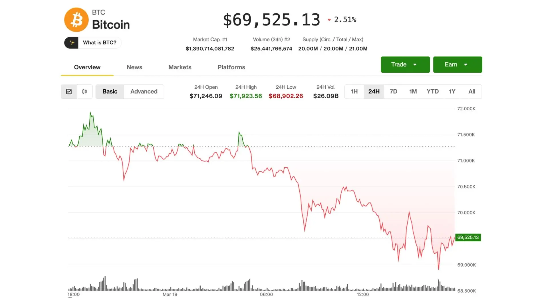This screenshot has width=548, height=298.
Task: Switch chart mode to Basic
Action: [x=110, y=92]
